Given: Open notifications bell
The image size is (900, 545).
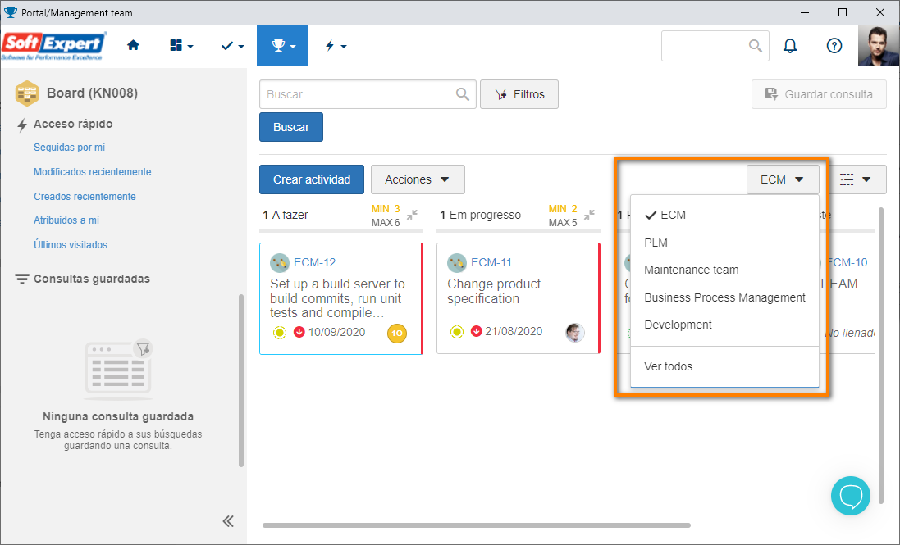Looking at the screenshot, I should (790, 46).
